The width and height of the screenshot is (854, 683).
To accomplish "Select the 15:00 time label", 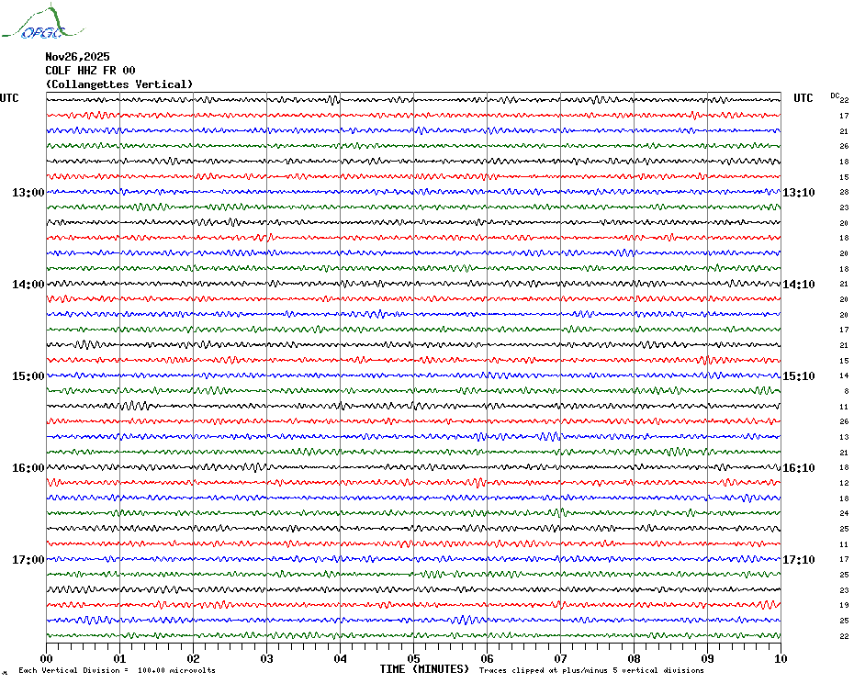I will [28, 376].
